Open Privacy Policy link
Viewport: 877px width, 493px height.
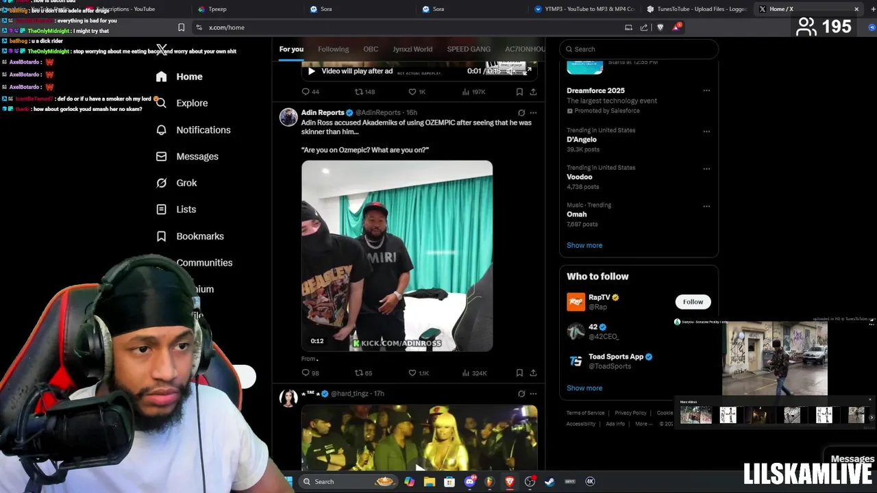click(x=630, y=413)
